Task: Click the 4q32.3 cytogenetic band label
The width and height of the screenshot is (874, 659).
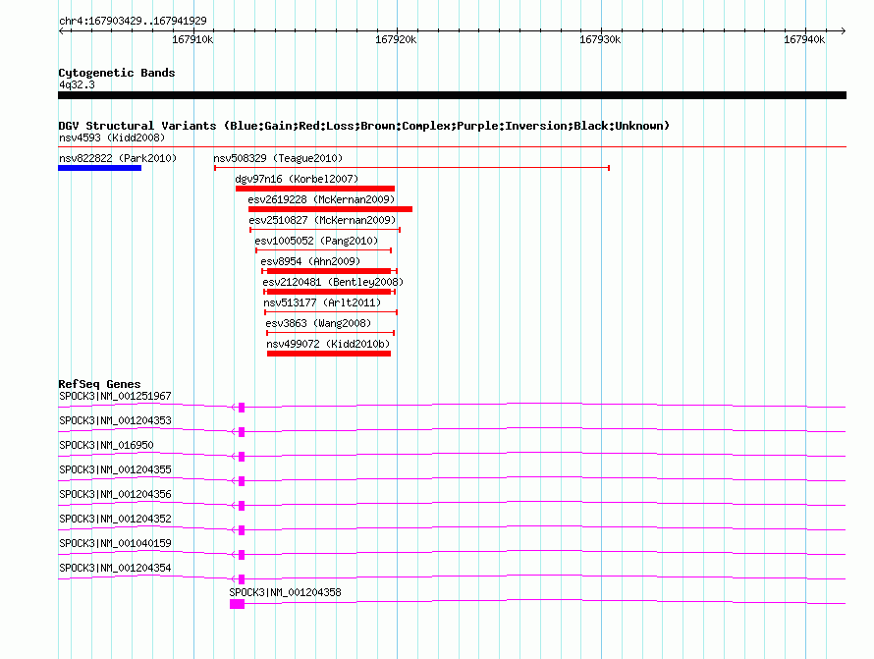Action: (77, 84)
